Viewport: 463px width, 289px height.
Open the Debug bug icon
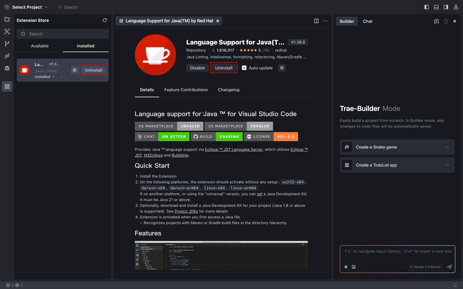tap(7, 68)
